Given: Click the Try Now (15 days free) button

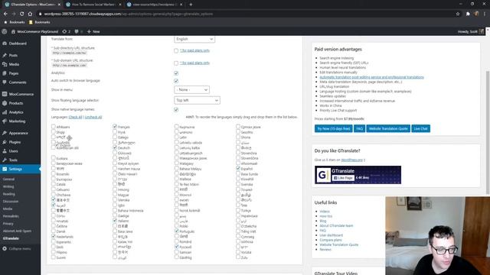Looking at the screenshot, I should [x=334, y=128].
